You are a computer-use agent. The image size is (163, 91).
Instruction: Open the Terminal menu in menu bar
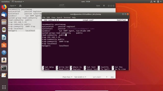(67, 17)
